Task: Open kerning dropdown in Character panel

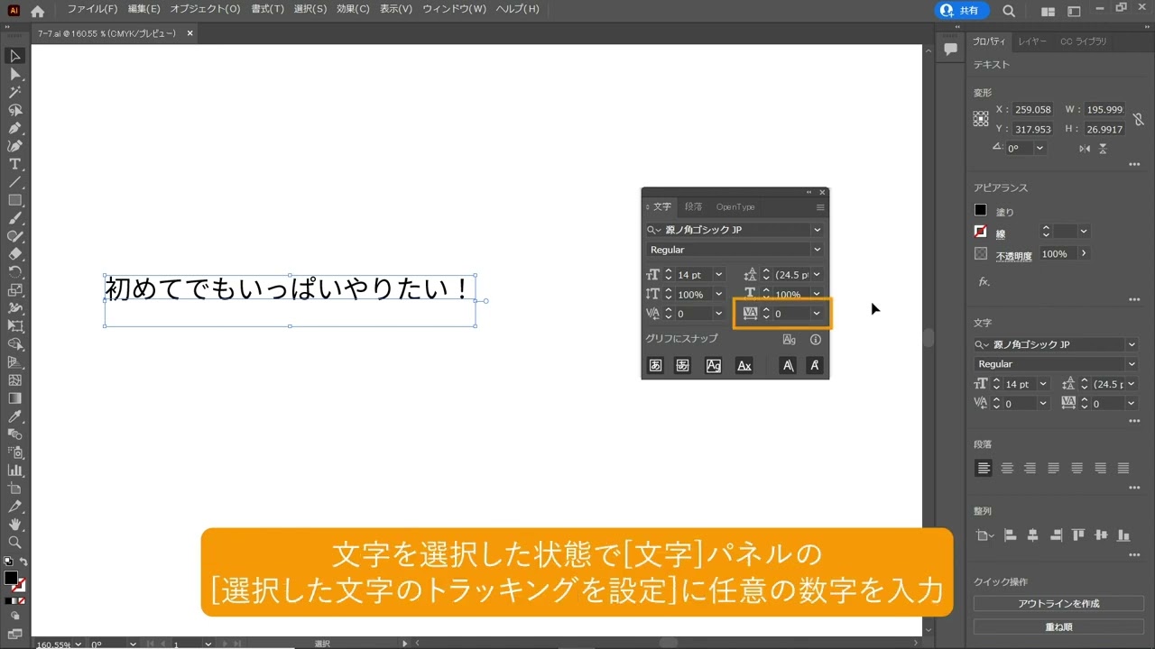Action: click(x=719, y=314)
